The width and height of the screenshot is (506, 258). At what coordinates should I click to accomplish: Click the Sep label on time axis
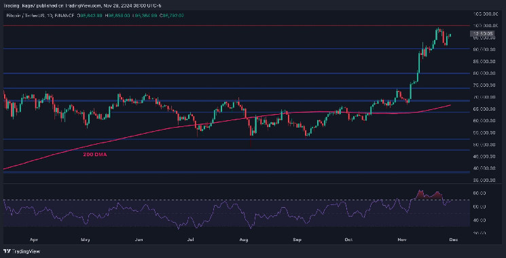(297, 240)
